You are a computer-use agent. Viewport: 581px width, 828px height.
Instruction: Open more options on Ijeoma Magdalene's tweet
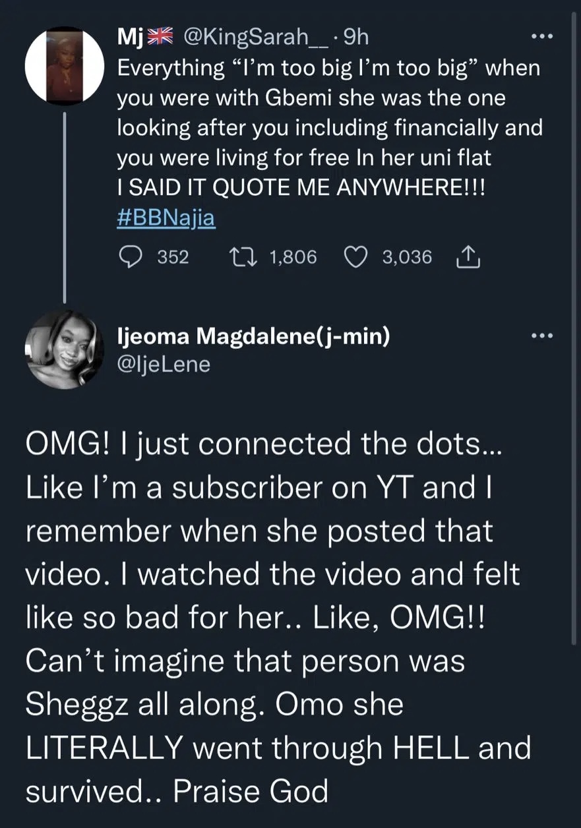coord(542,336)
